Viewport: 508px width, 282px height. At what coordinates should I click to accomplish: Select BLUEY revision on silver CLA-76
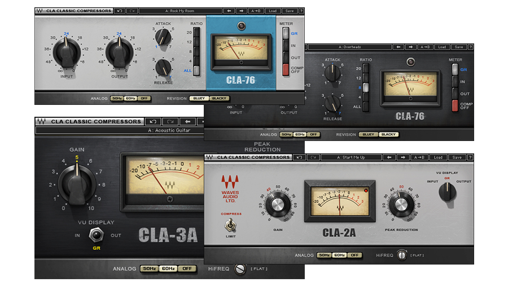point(199,99)
